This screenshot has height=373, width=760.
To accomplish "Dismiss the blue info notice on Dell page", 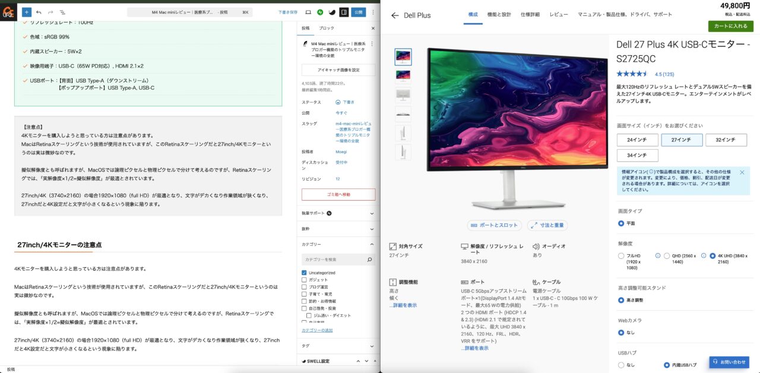I will [742, 172].
